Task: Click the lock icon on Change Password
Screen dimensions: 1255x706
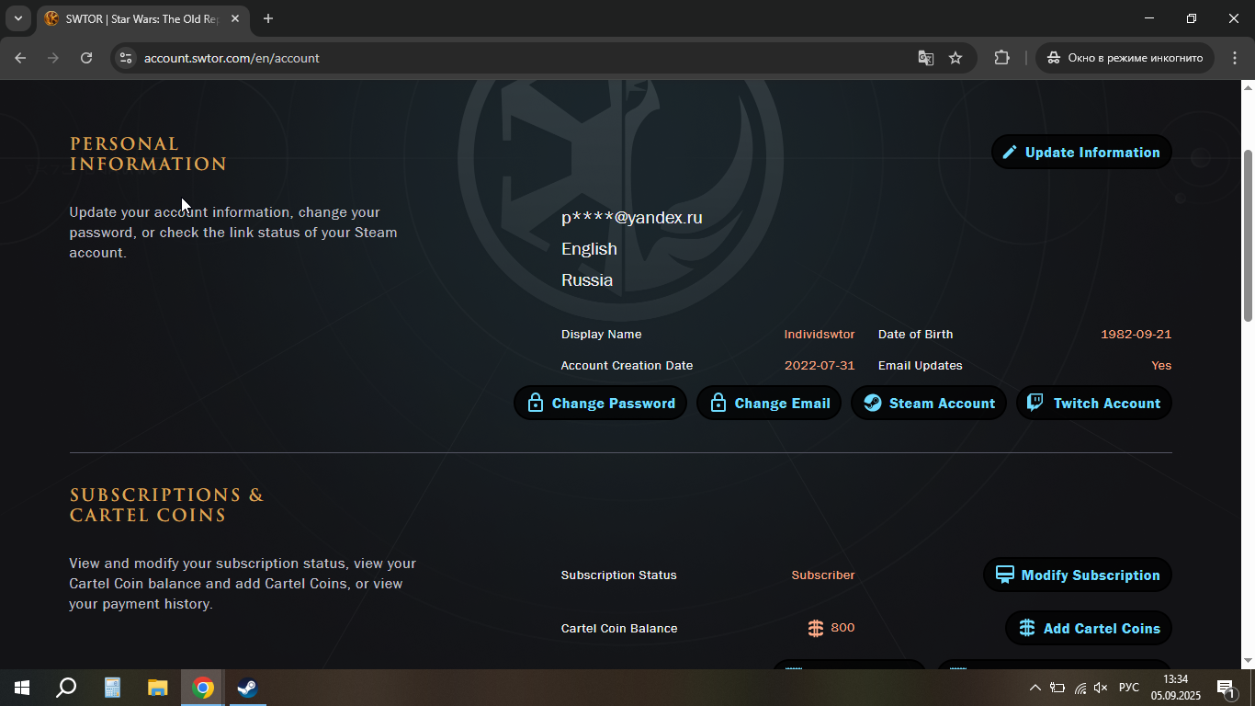Action: [x=535, y=403]
